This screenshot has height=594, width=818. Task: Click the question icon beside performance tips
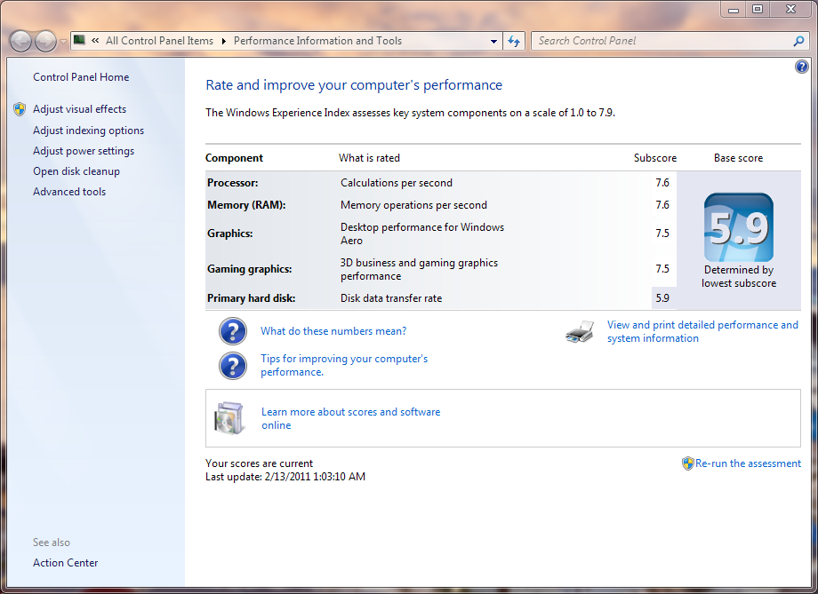(233, 366)
